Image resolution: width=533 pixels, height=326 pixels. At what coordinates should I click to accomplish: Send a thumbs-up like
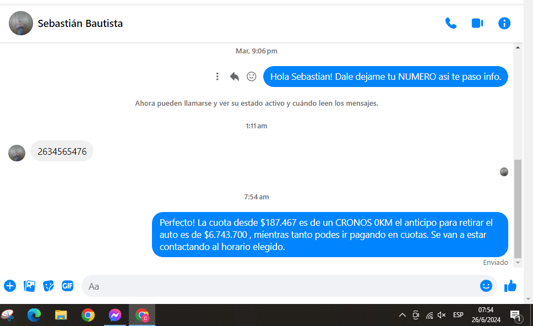tap(510, 286)
